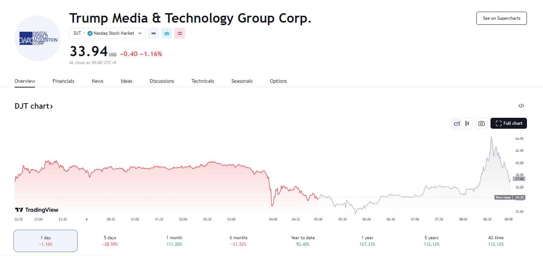Image resolution: width=543 pixels, height=256 pixels.
Task: Switch the chart to area style
Action: pos(457,124)
